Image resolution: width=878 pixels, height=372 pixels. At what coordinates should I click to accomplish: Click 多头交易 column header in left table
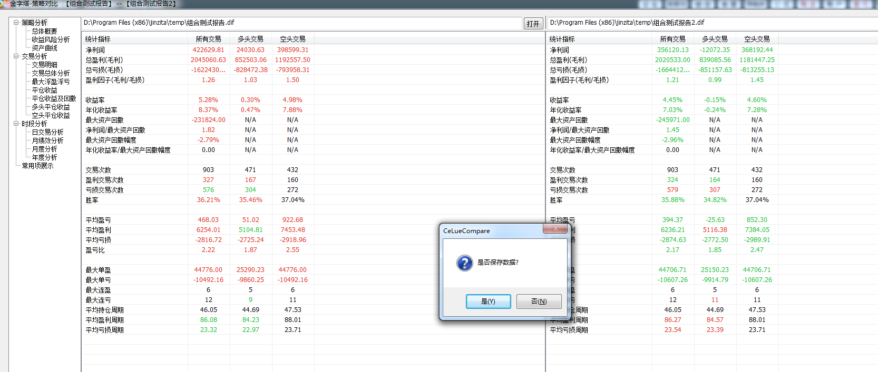coord(250,39)
